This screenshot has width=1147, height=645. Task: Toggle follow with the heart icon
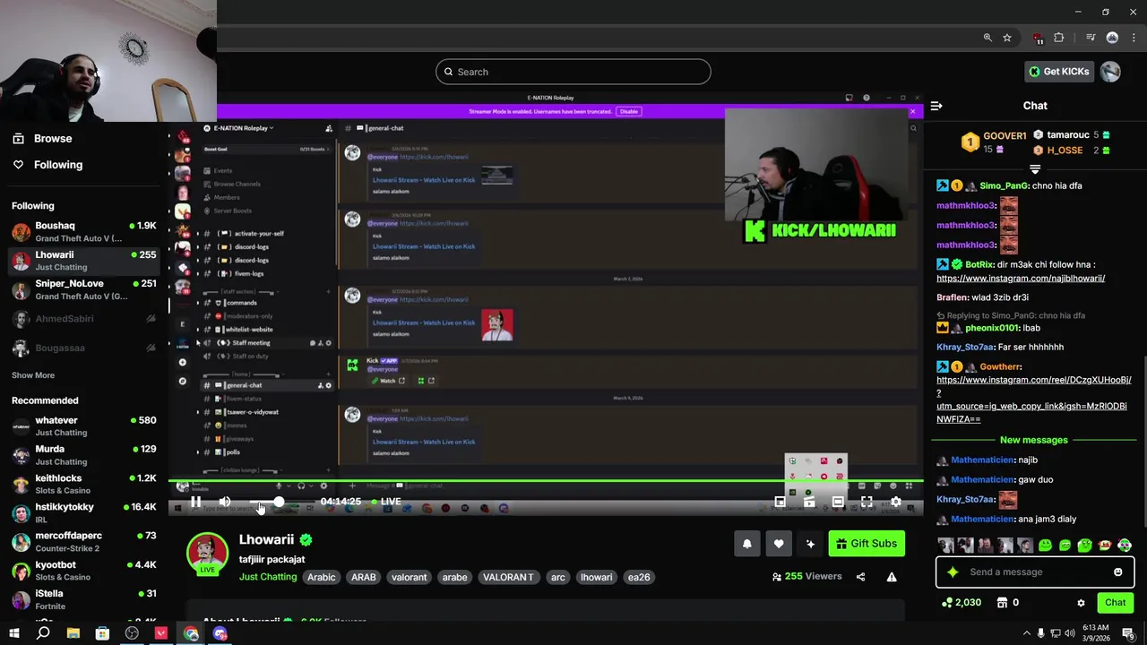click(x=779, y=544)
